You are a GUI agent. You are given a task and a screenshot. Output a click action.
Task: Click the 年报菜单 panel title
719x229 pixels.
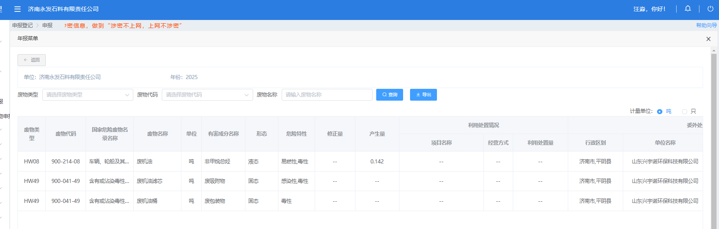[28, 38]
